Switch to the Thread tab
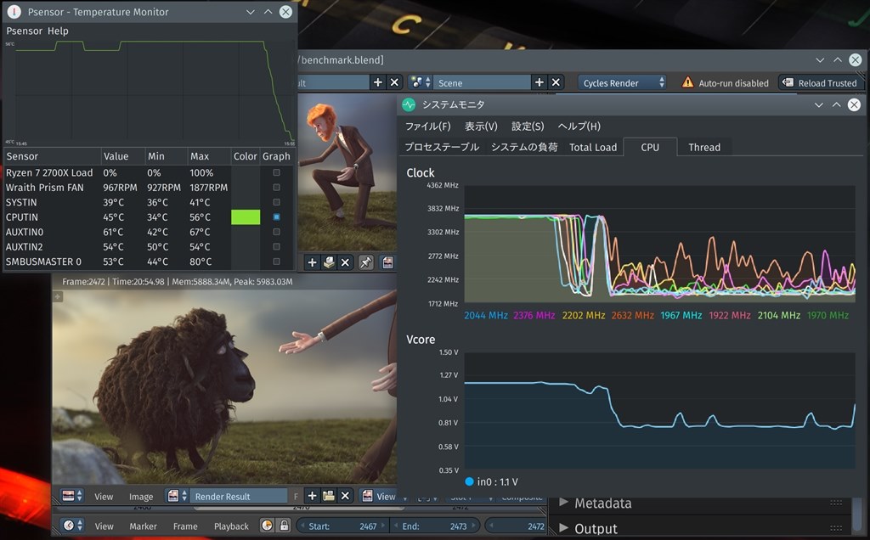This screenshot has height=540, width=870. pos(704,147)
